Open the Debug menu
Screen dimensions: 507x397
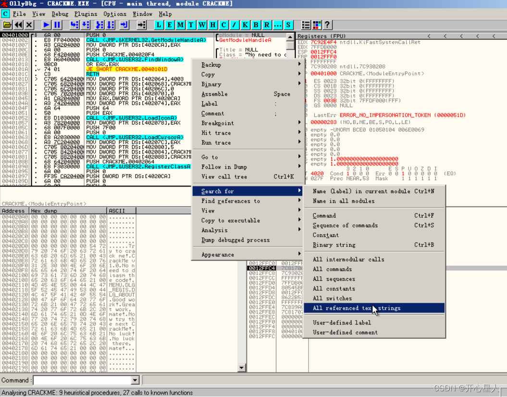click(x=60, y=14)
